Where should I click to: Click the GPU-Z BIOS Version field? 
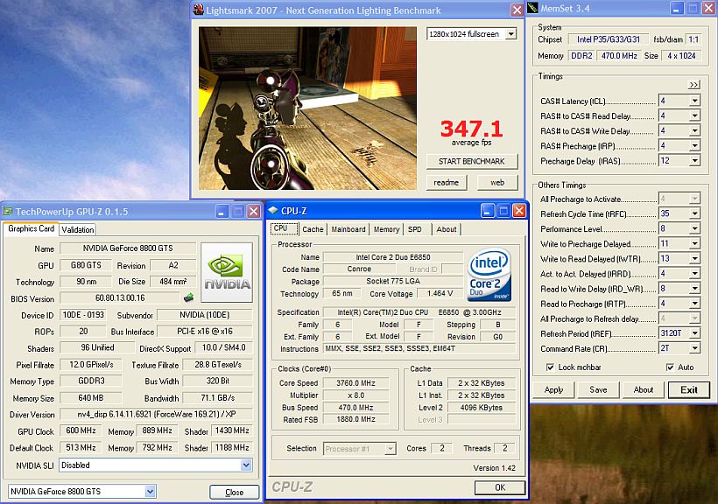point(120,298)
